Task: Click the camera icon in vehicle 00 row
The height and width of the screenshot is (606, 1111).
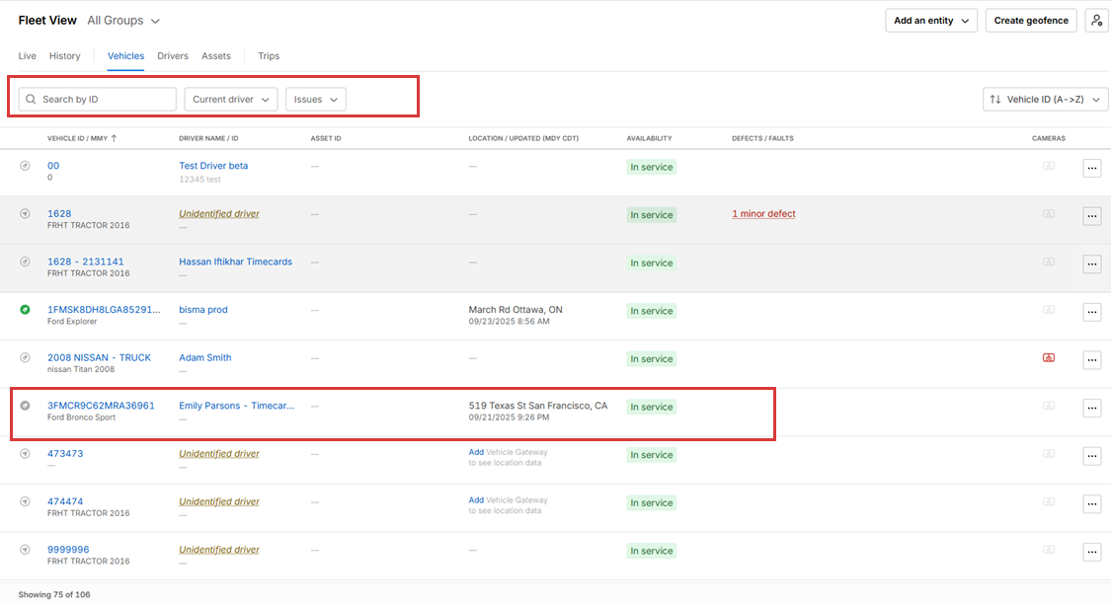Action: pyautogui.click(x=1049, y=166)
